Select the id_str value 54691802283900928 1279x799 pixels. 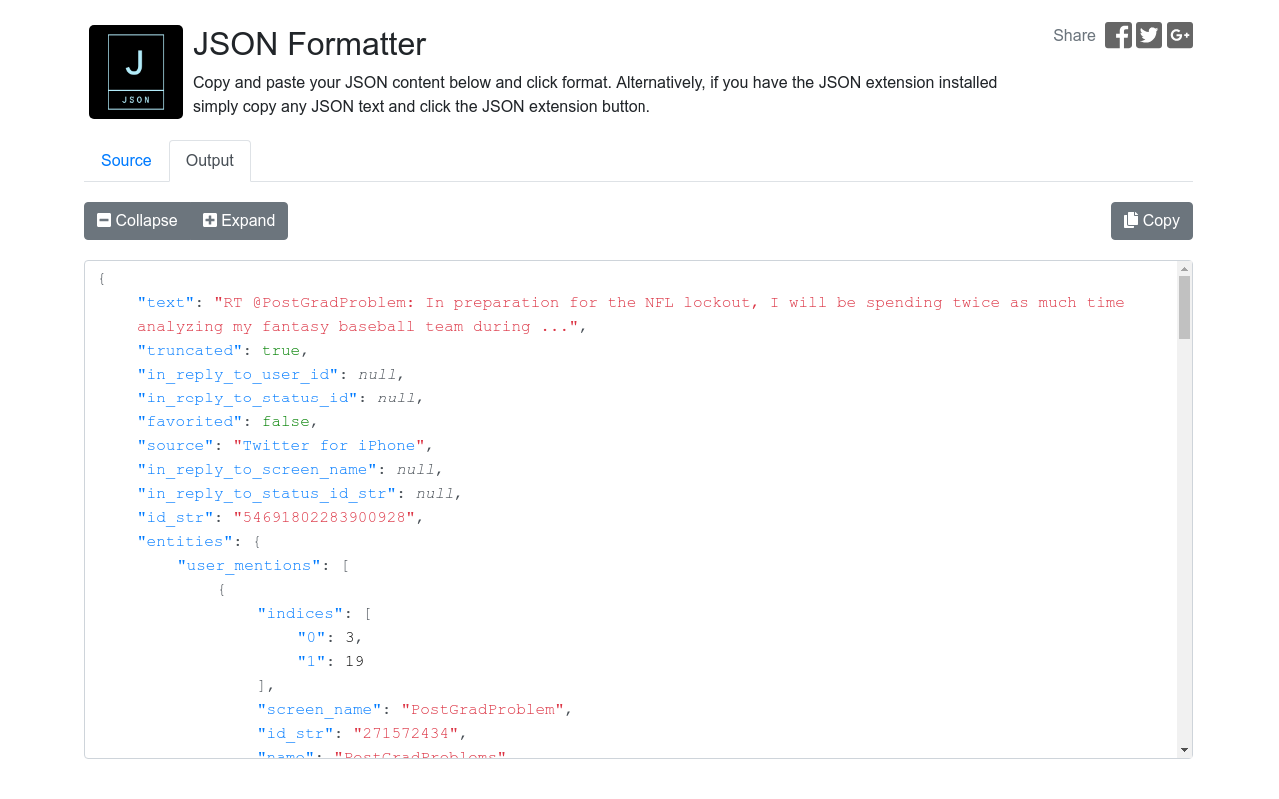tap(321, 517)
